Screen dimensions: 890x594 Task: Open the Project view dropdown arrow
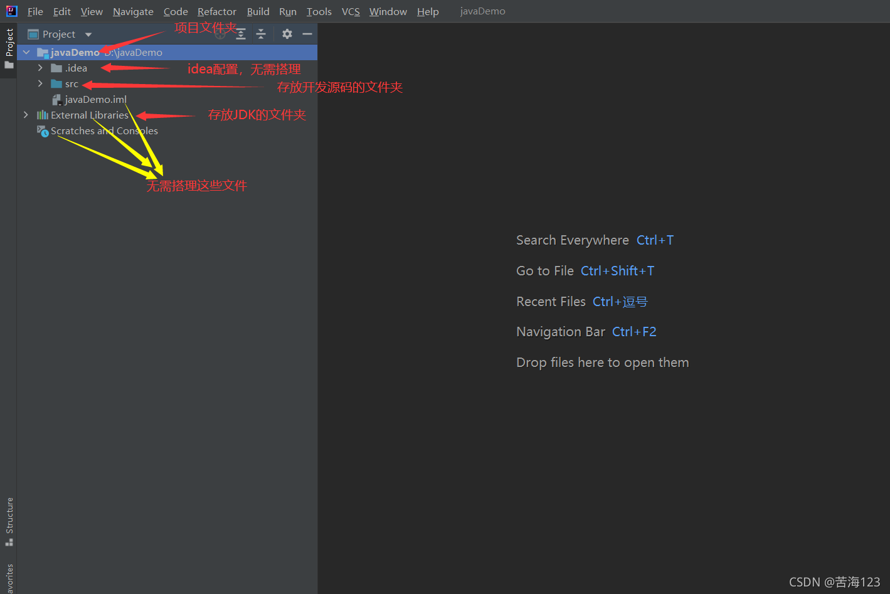pyautogui.click(x=88, y=34)
